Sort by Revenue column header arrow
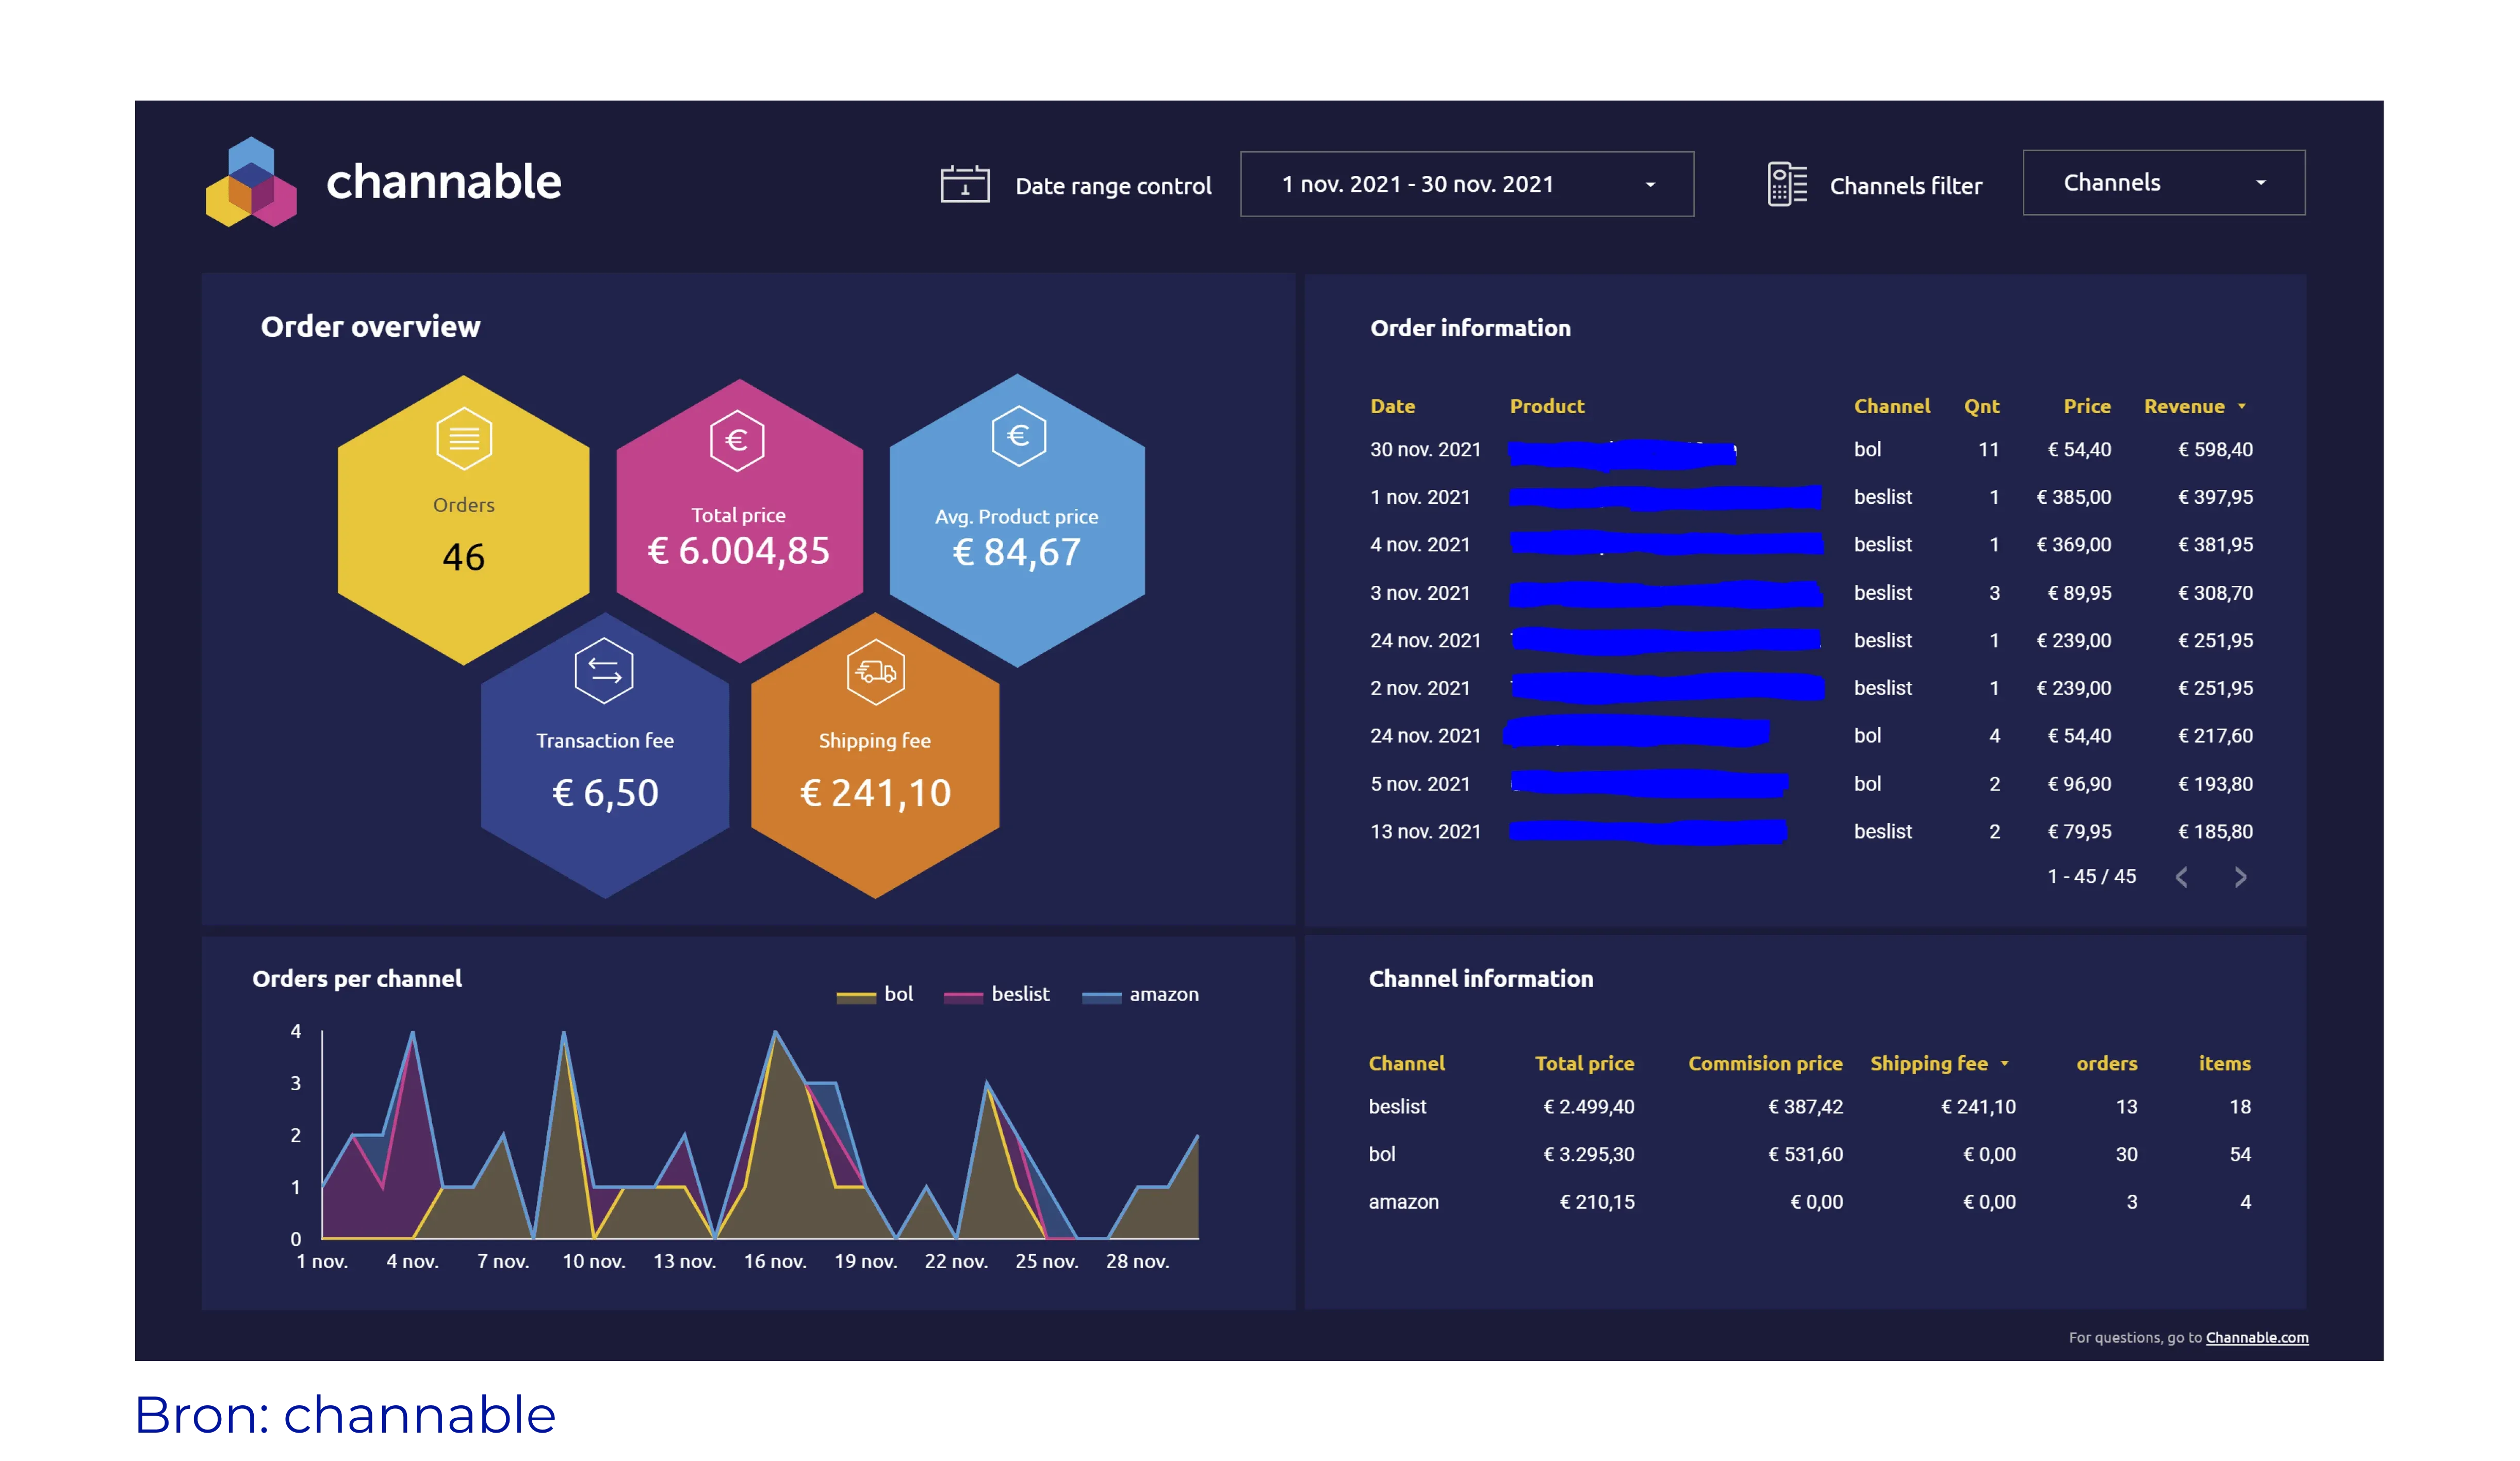 point(2241,406)
